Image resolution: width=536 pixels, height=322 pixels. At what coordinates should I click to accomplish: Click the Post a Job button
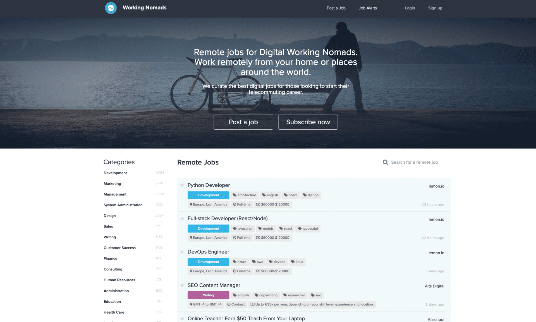243,122
